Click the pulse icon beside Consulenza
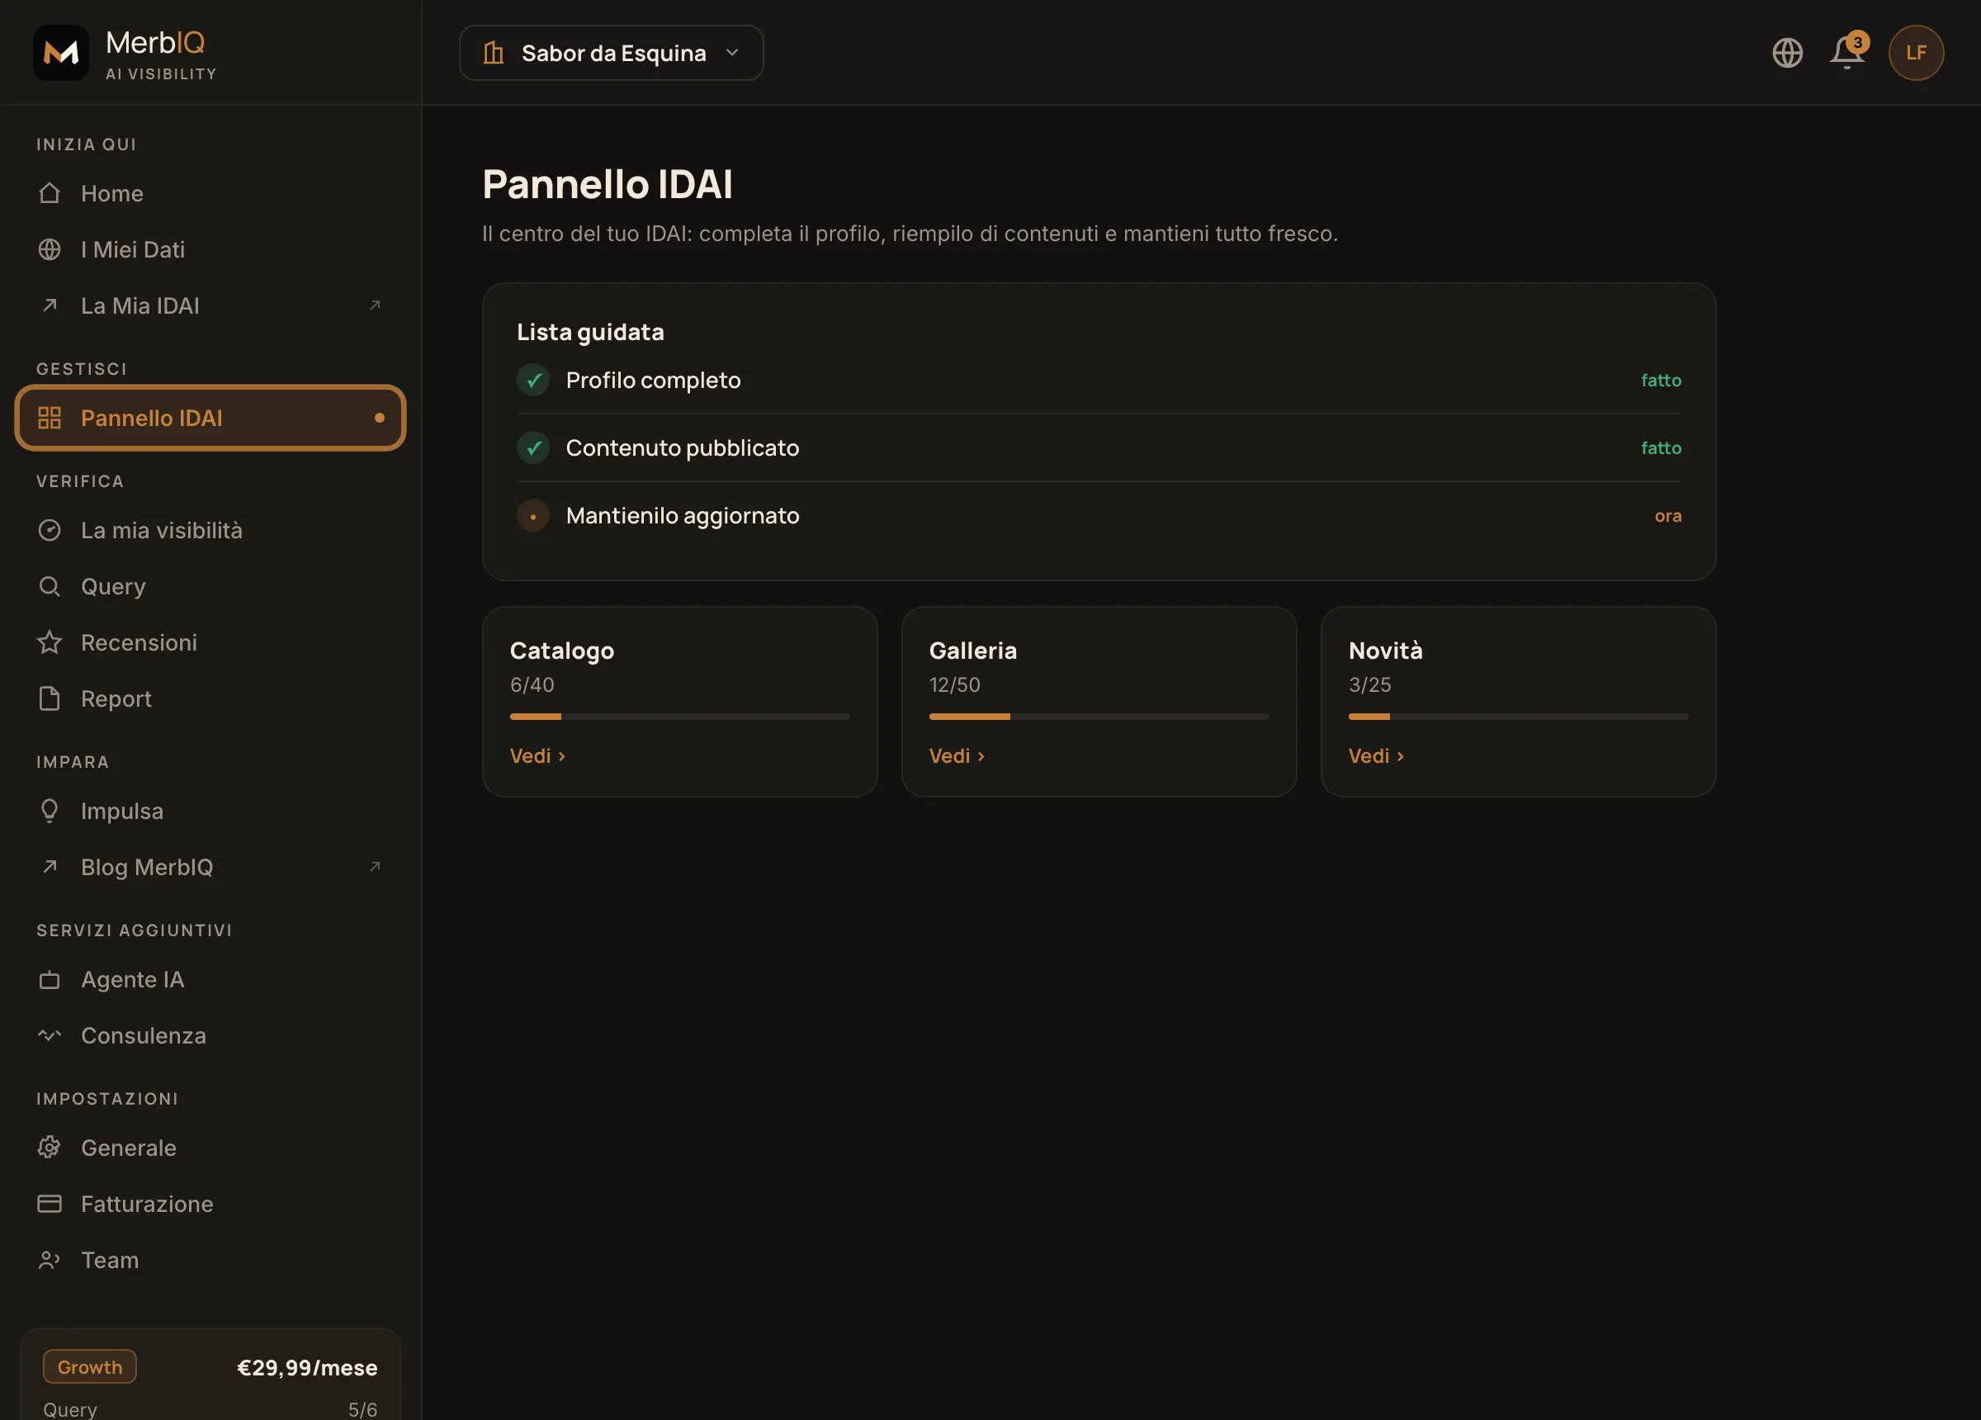Viewport: 1981px width, 1420px height. click(50, 1035)
